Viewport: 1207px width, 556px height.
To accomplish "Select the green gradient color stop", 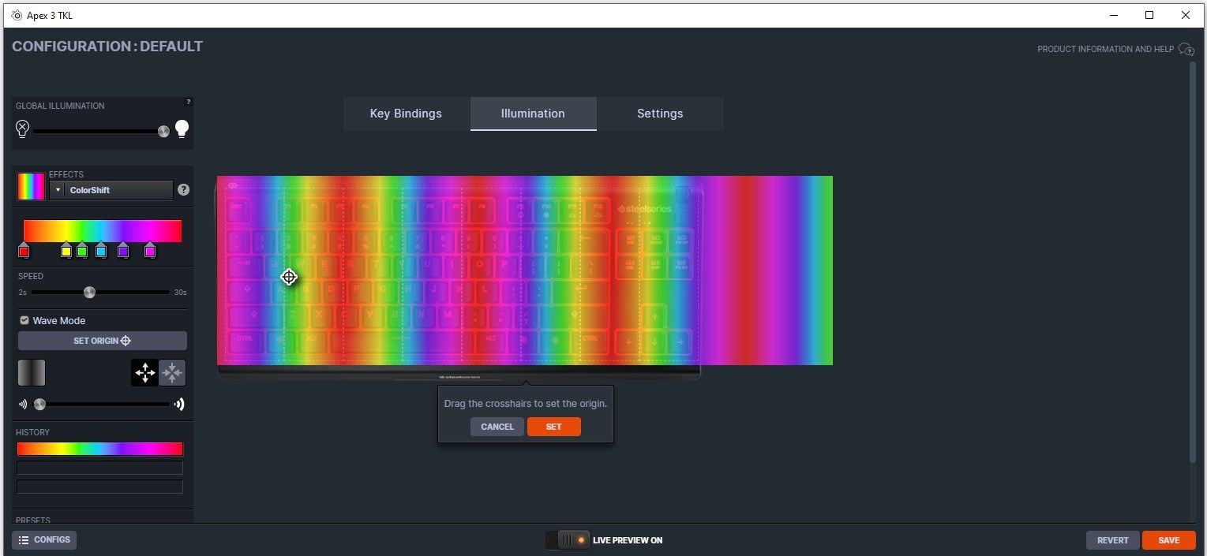I will (x=82, y=251).
